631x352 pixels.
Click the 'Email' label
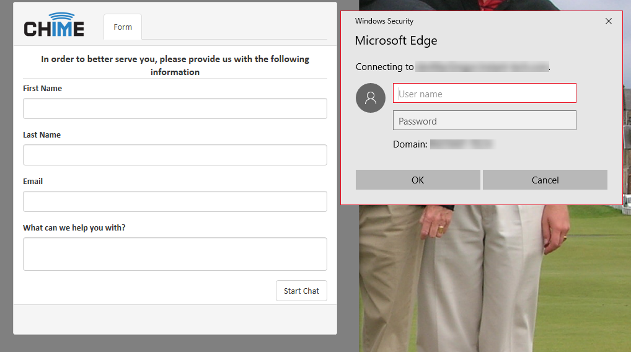pos(33,182)
